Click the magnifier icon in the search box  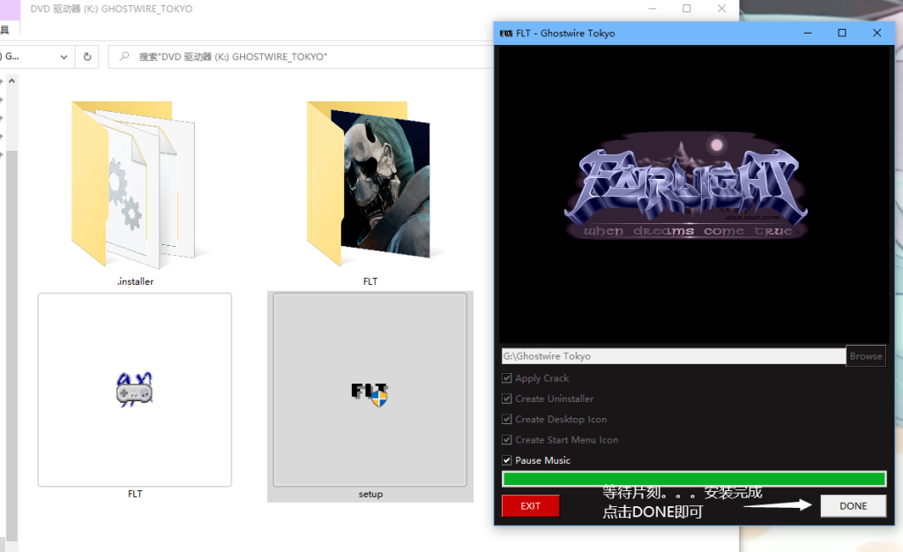[x=123, y=56]
